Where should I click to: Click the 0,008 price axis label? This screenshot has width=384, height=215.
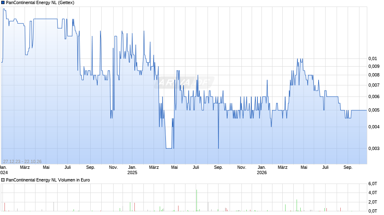374,75
